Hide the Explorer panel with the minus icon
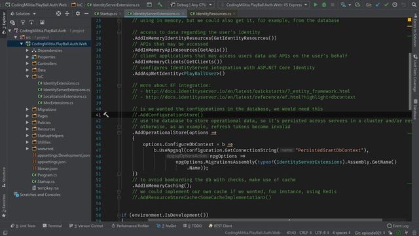Image resolution: width=419 pixels, height=236 pixels. click(x=86, y=13)
